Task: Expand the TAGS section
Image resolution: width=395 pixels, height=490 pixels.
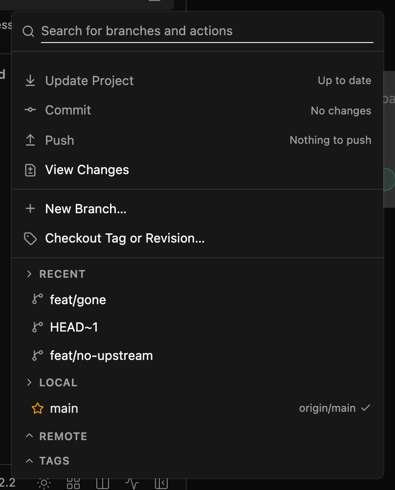Action: pos(29,461)
